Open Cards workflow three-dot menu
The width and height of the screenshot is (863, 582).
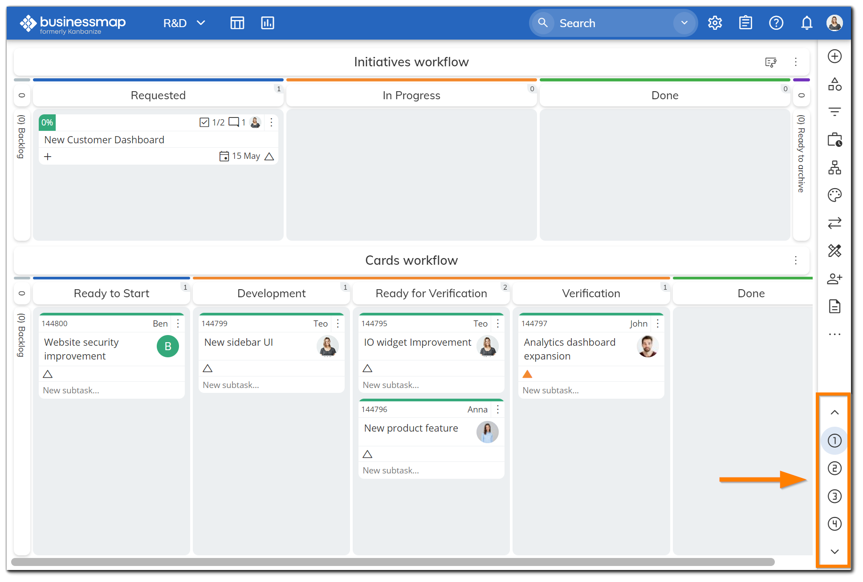point(796,260)
